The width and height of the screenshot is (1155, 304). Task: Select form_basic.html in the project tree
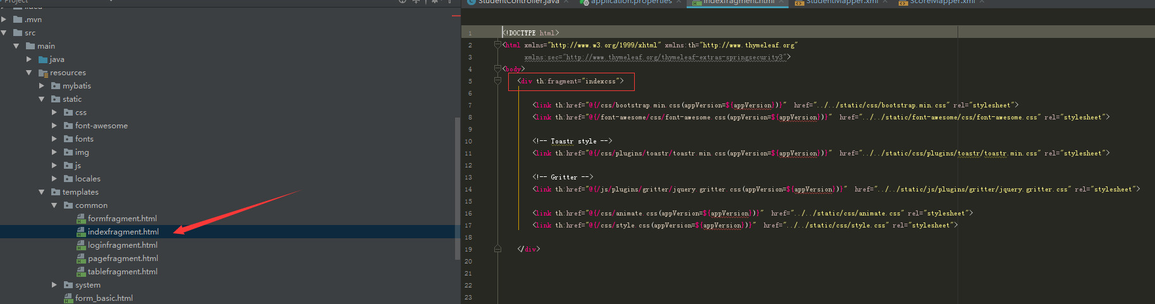(104, 298)
